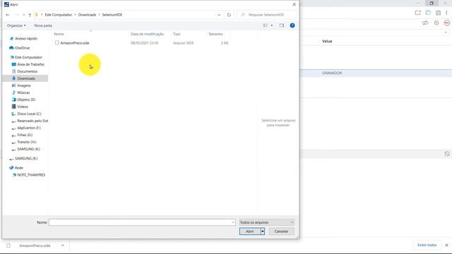452x254 pixels.
Task: Select bkpEverton (F:) drive
Action: pos(29,128)
